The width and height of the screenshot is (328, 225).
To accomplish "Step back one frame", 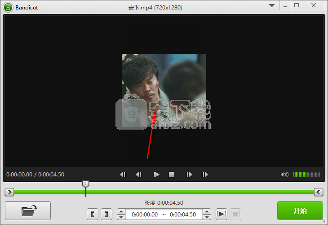I will (139, 175).
